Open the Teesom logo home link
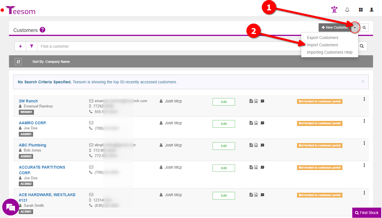This screenshot has height=218, width=382. tap(20, 10)
